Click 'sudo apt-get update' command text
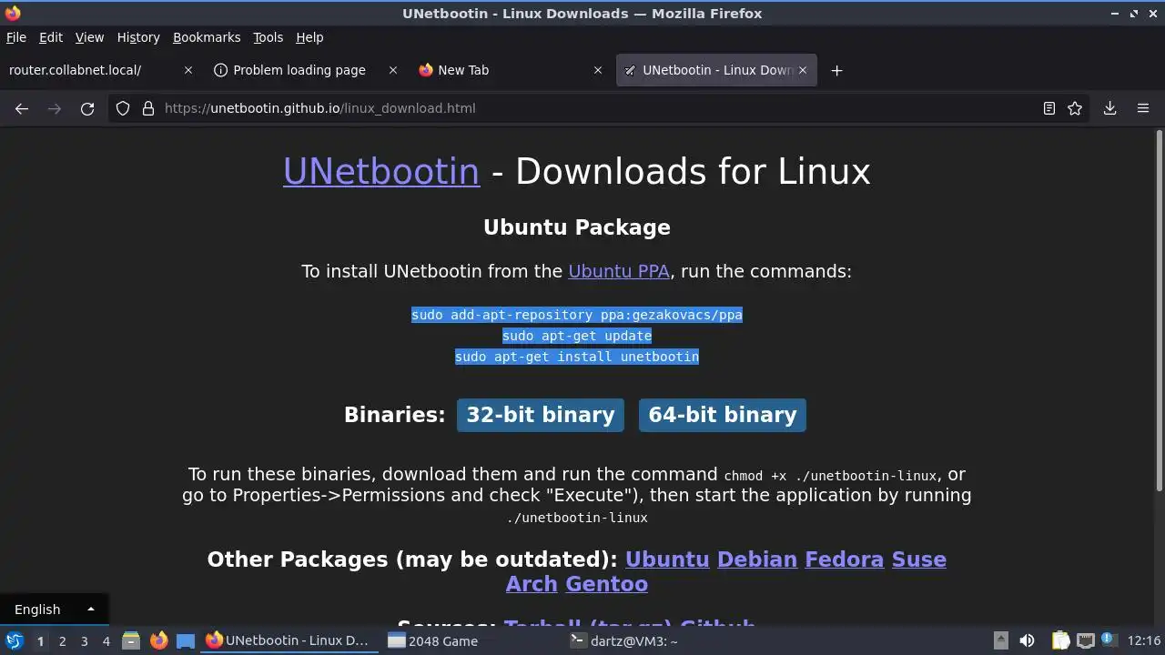This screenshot has width=1165, height=655. tap(577, 336)
